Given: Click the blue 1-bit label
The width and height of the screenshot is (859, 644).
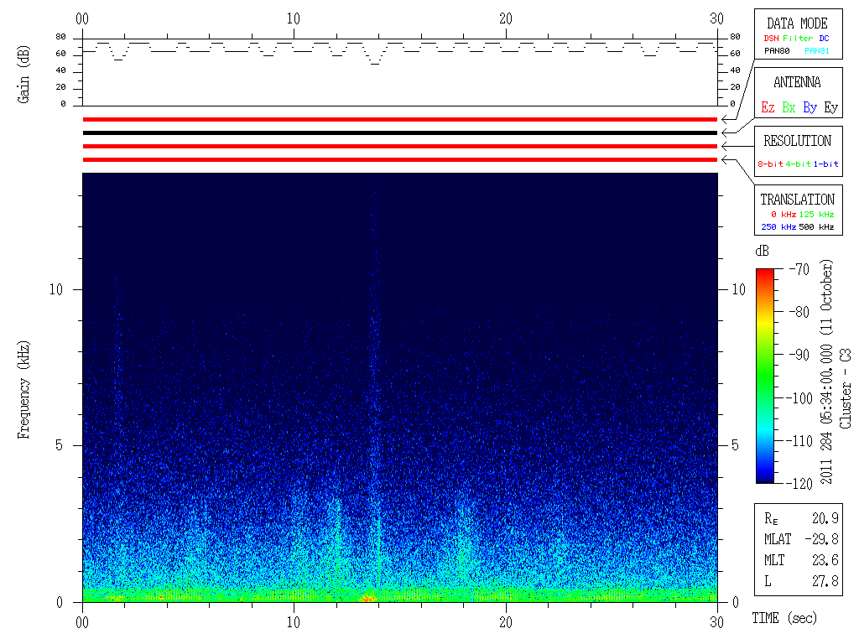Looking at the screenshot, I should [x=825, y=164].
